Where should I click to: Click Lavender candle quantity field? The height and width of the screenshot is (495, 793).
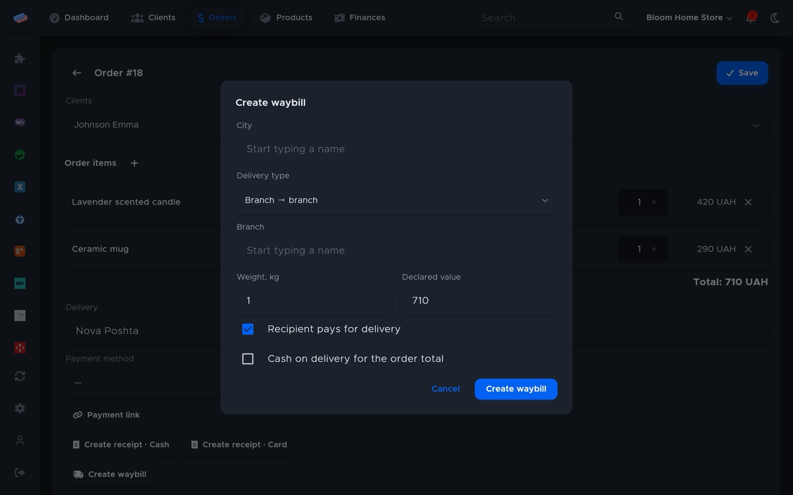tap(642, 202)
